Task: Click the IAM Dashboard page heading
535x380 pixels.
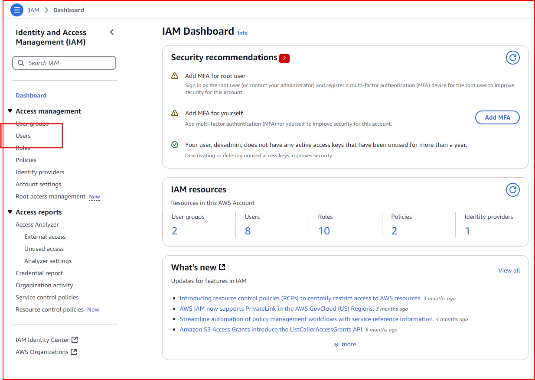Action: (198, 31)
